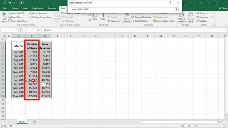The image size is (228, 128).
Task: Expand the Group dropdown arrow
Action: pyautogui.click(x=207, y=13)
